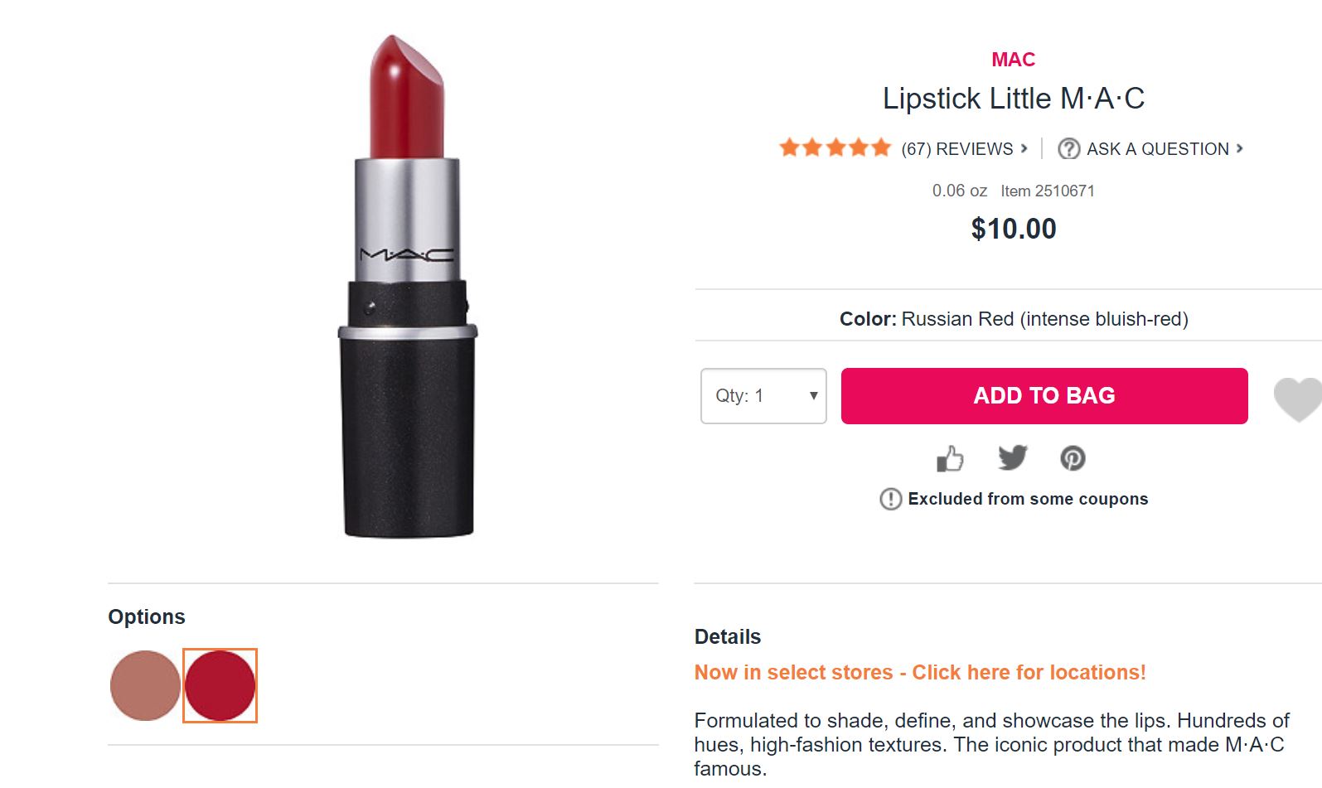Click the exclamation icon beside the coupon exclusion
This screenshot has width=1322, height=788.
(890, 499)
